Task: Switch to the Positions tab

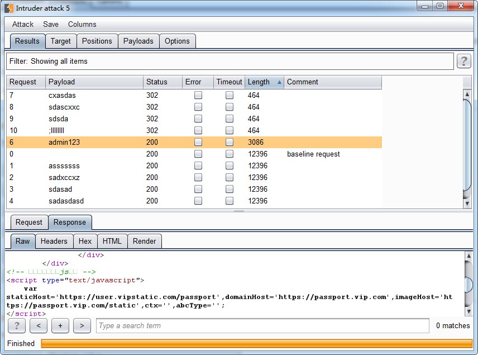Action: [97, 41]
